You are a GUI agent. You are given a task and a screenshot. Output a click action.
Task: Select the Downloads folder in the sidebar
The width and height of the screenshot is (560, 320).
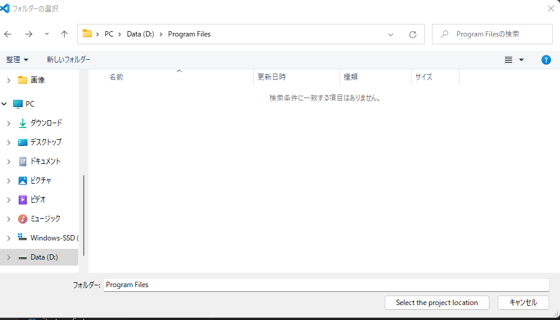[x=45, y=123]
